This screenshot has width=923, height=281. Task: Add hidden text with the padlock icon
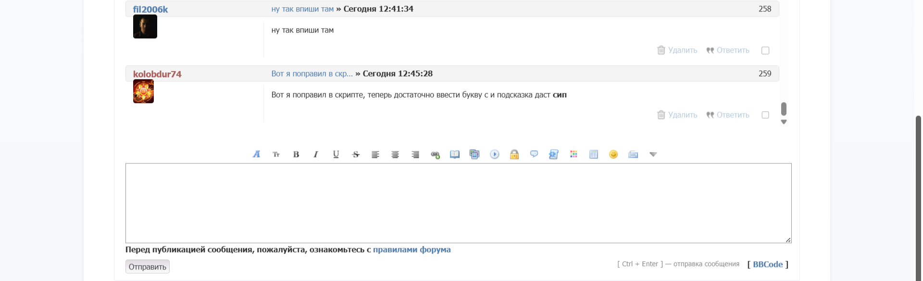pos(514,154)
